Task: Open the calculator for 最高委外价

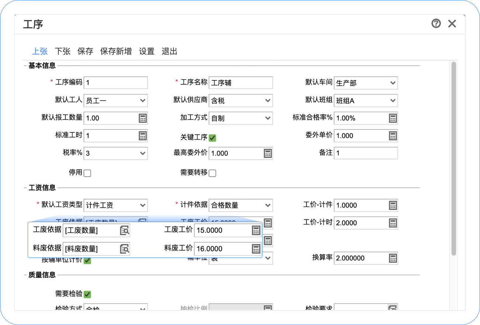Action: coord(268,153)
